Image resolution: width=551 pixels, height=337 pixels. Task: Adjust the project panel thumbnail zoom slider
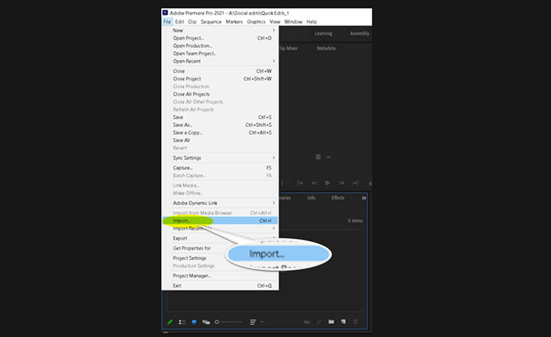229,322
